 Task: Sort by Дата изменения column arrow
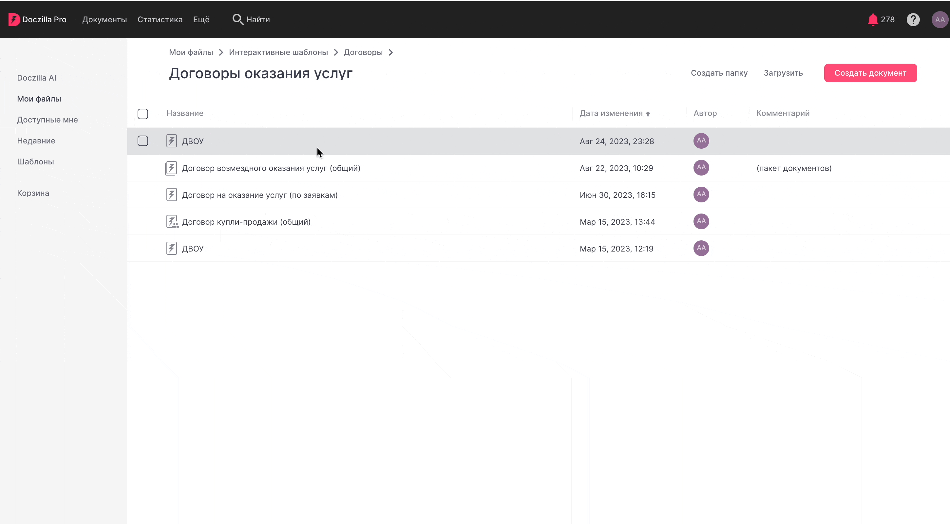[648, 114]
